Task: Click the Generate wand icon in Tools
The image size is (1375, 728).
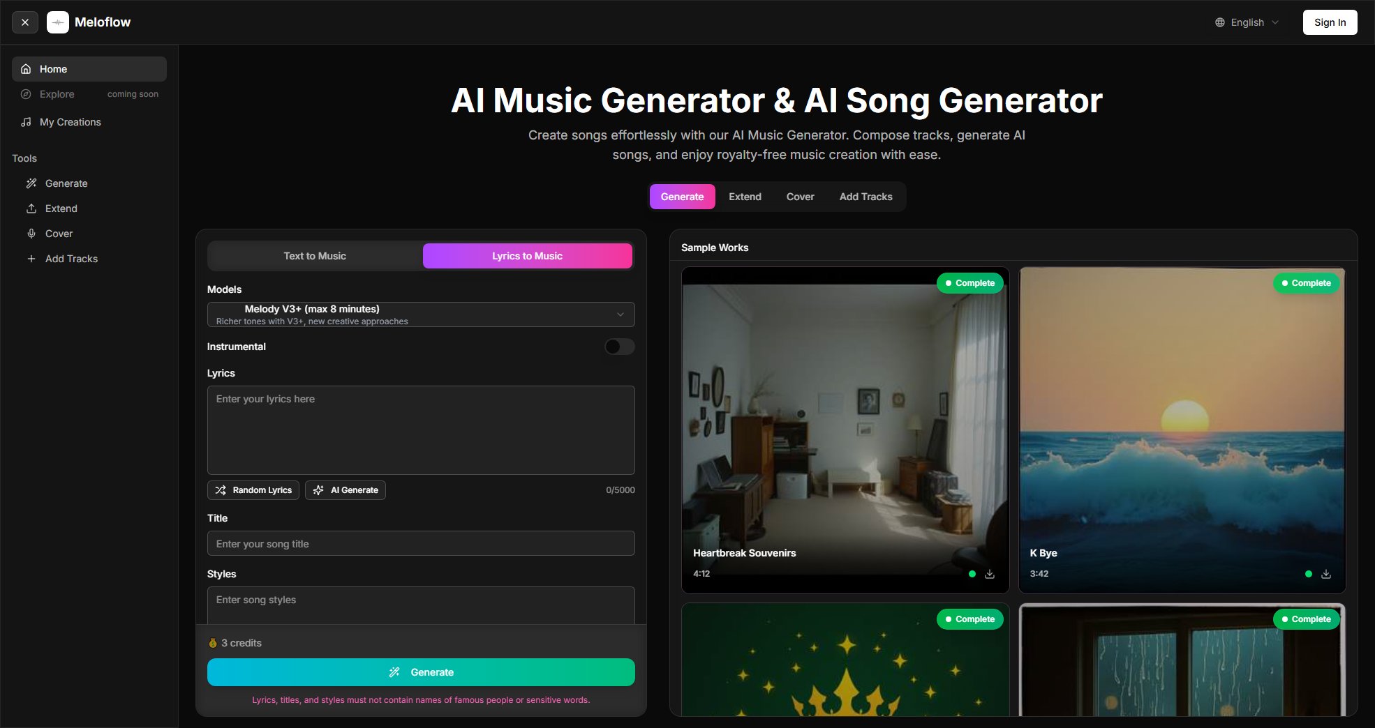Action: point(31,183)
